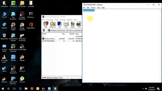Viewport: 162px width, 91px height.
Task: Open WinRAR File menu
Action: click(43, 20)
